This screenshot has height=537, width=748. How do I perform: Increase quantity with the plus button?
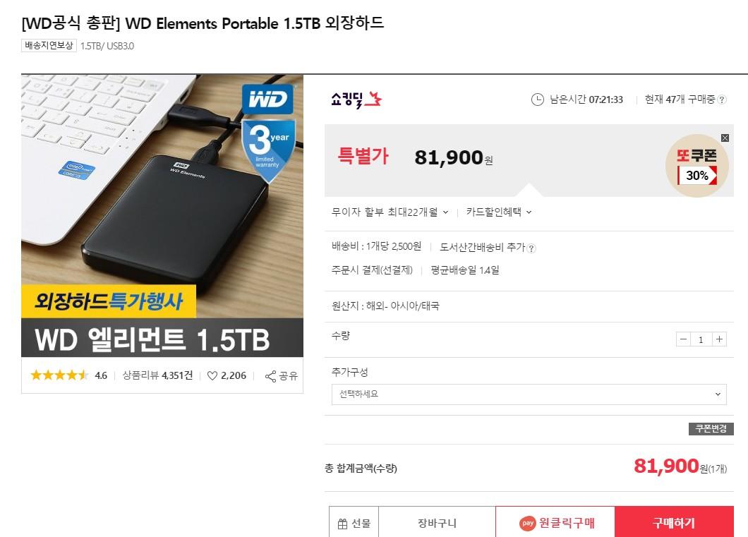[x=719, y=339]
